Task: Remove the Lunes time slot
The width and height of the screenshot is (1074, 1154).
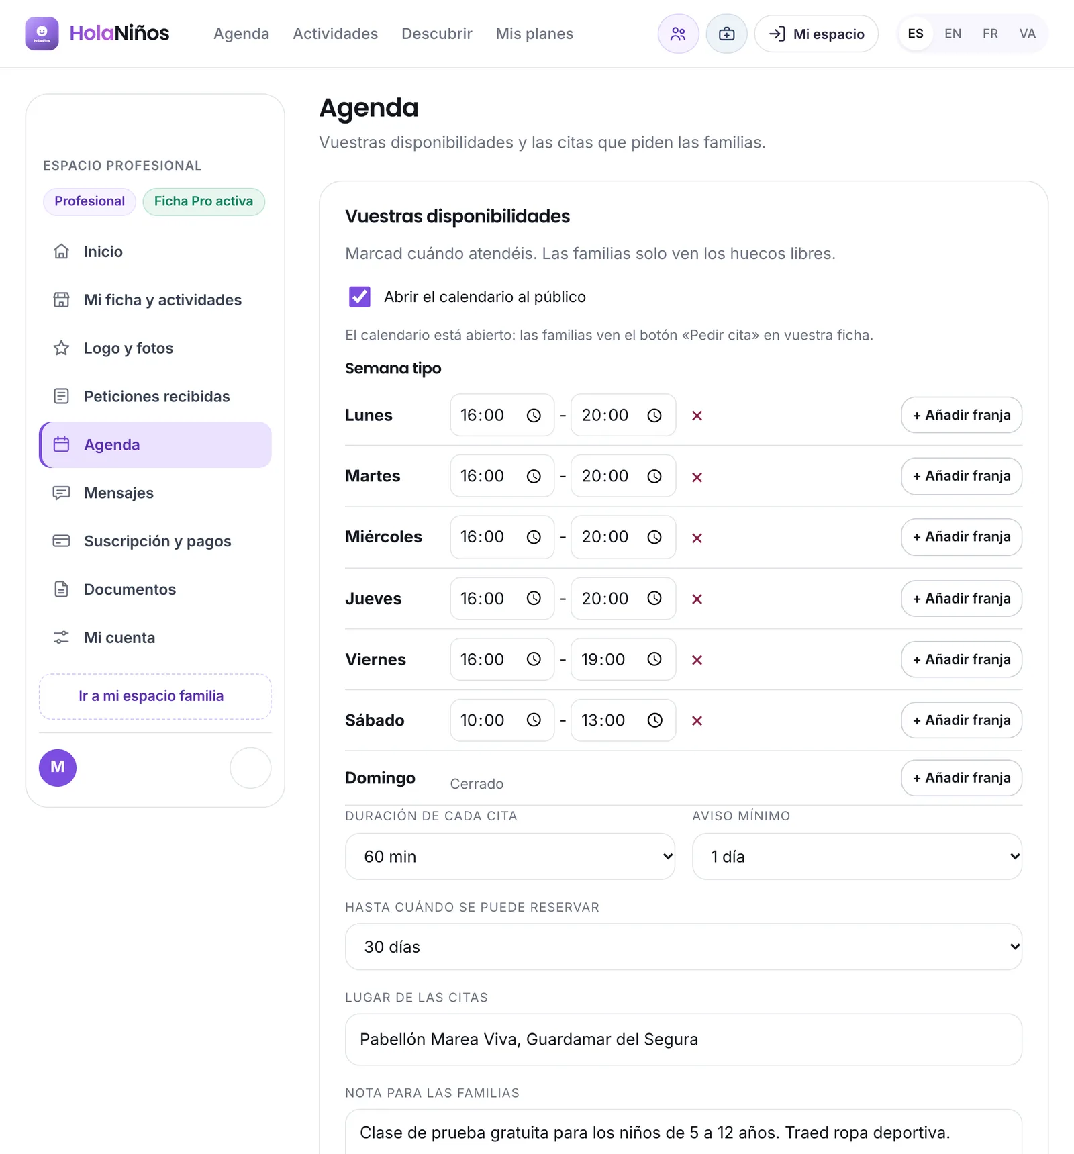Action: pyautogui.click(x=697, y=416)
